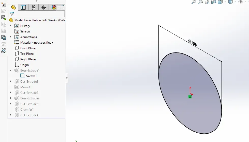The height and width of the screenshot is (142, 249).
Task: Select Front Plane in the tree
Action: (28, 48)
